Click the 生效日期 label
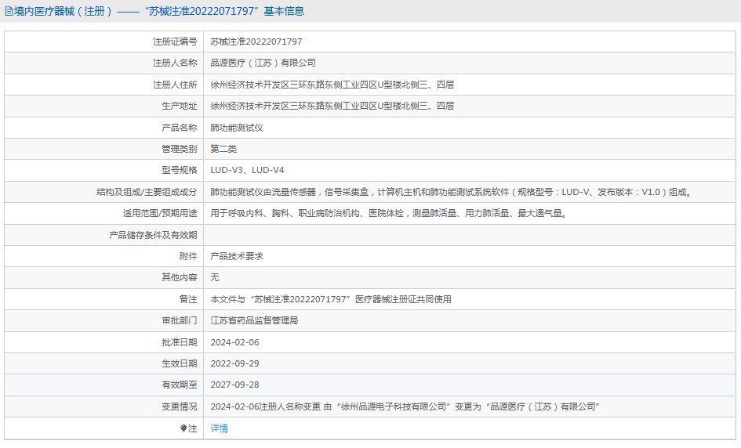Image resolution: width=741 pixels, height=448 pixels. [180, 363]
